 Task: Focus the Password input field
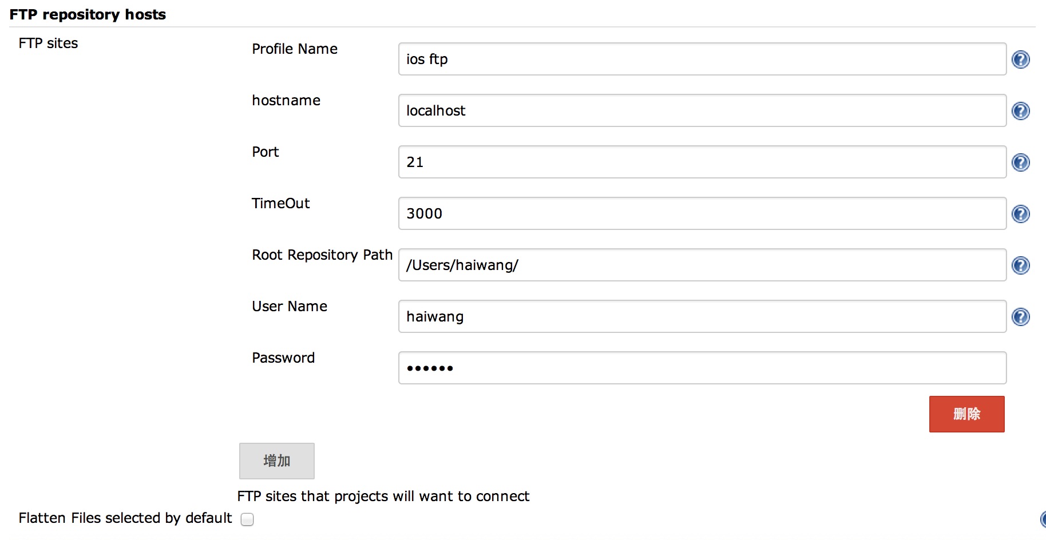point(702,368)
